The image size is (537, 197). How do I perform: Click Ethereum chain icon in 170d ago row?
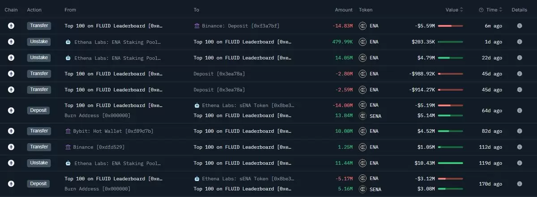click(11, 184)
